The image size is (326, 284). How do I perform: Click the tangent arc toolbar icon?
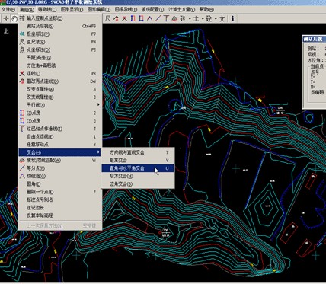150,18
